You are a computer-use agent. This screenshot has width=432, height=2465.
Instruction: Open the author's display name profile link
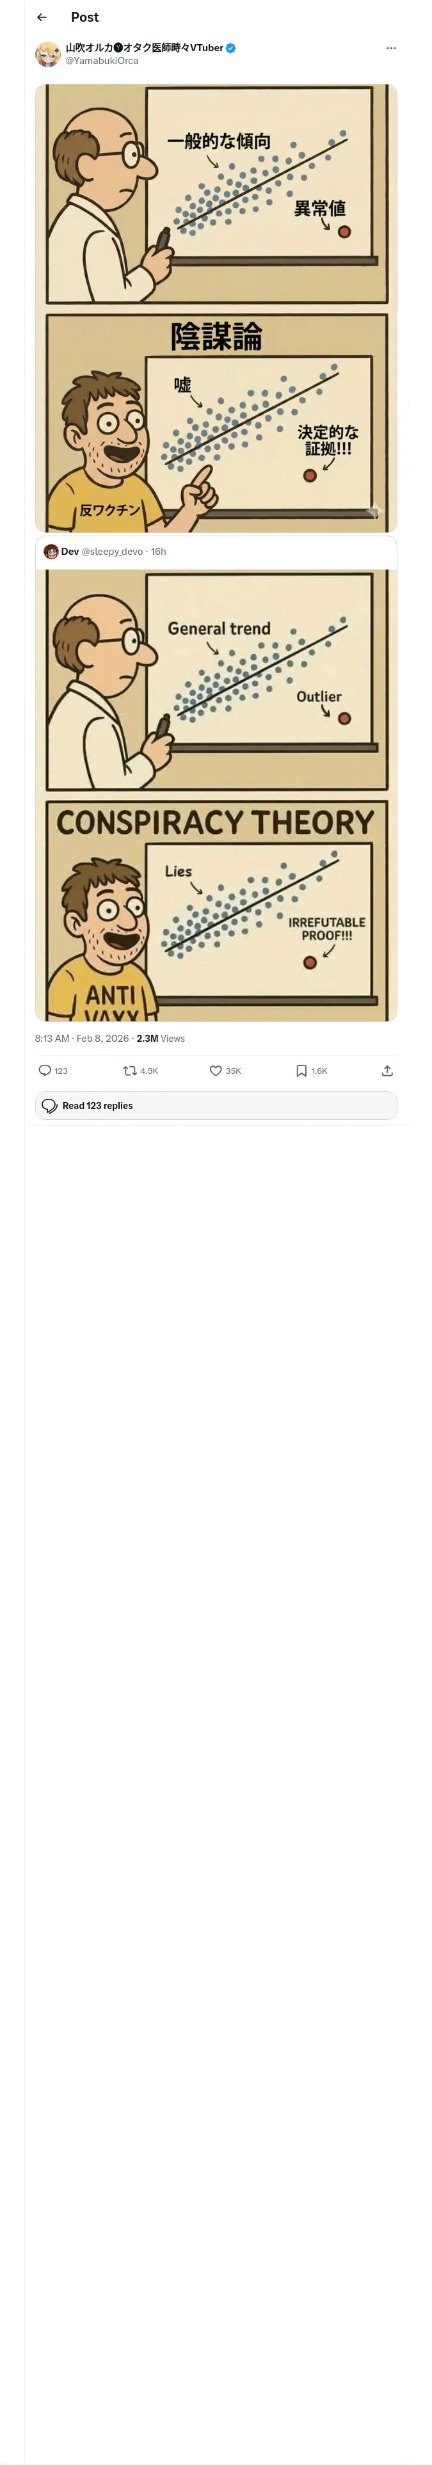click(x=144, y=48)
